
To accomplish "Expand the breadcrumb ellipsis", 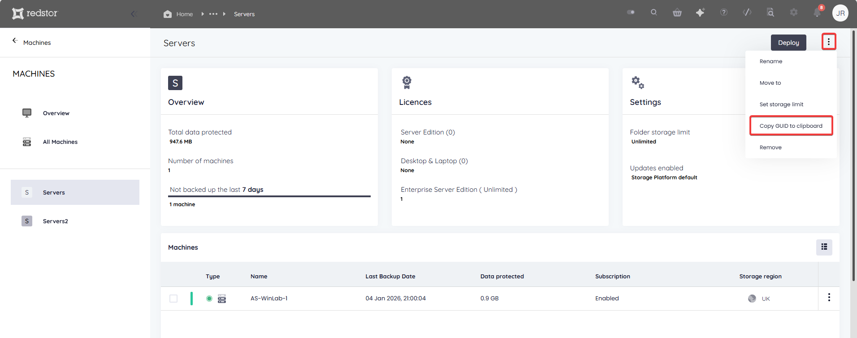I will (x=213, y=14).
